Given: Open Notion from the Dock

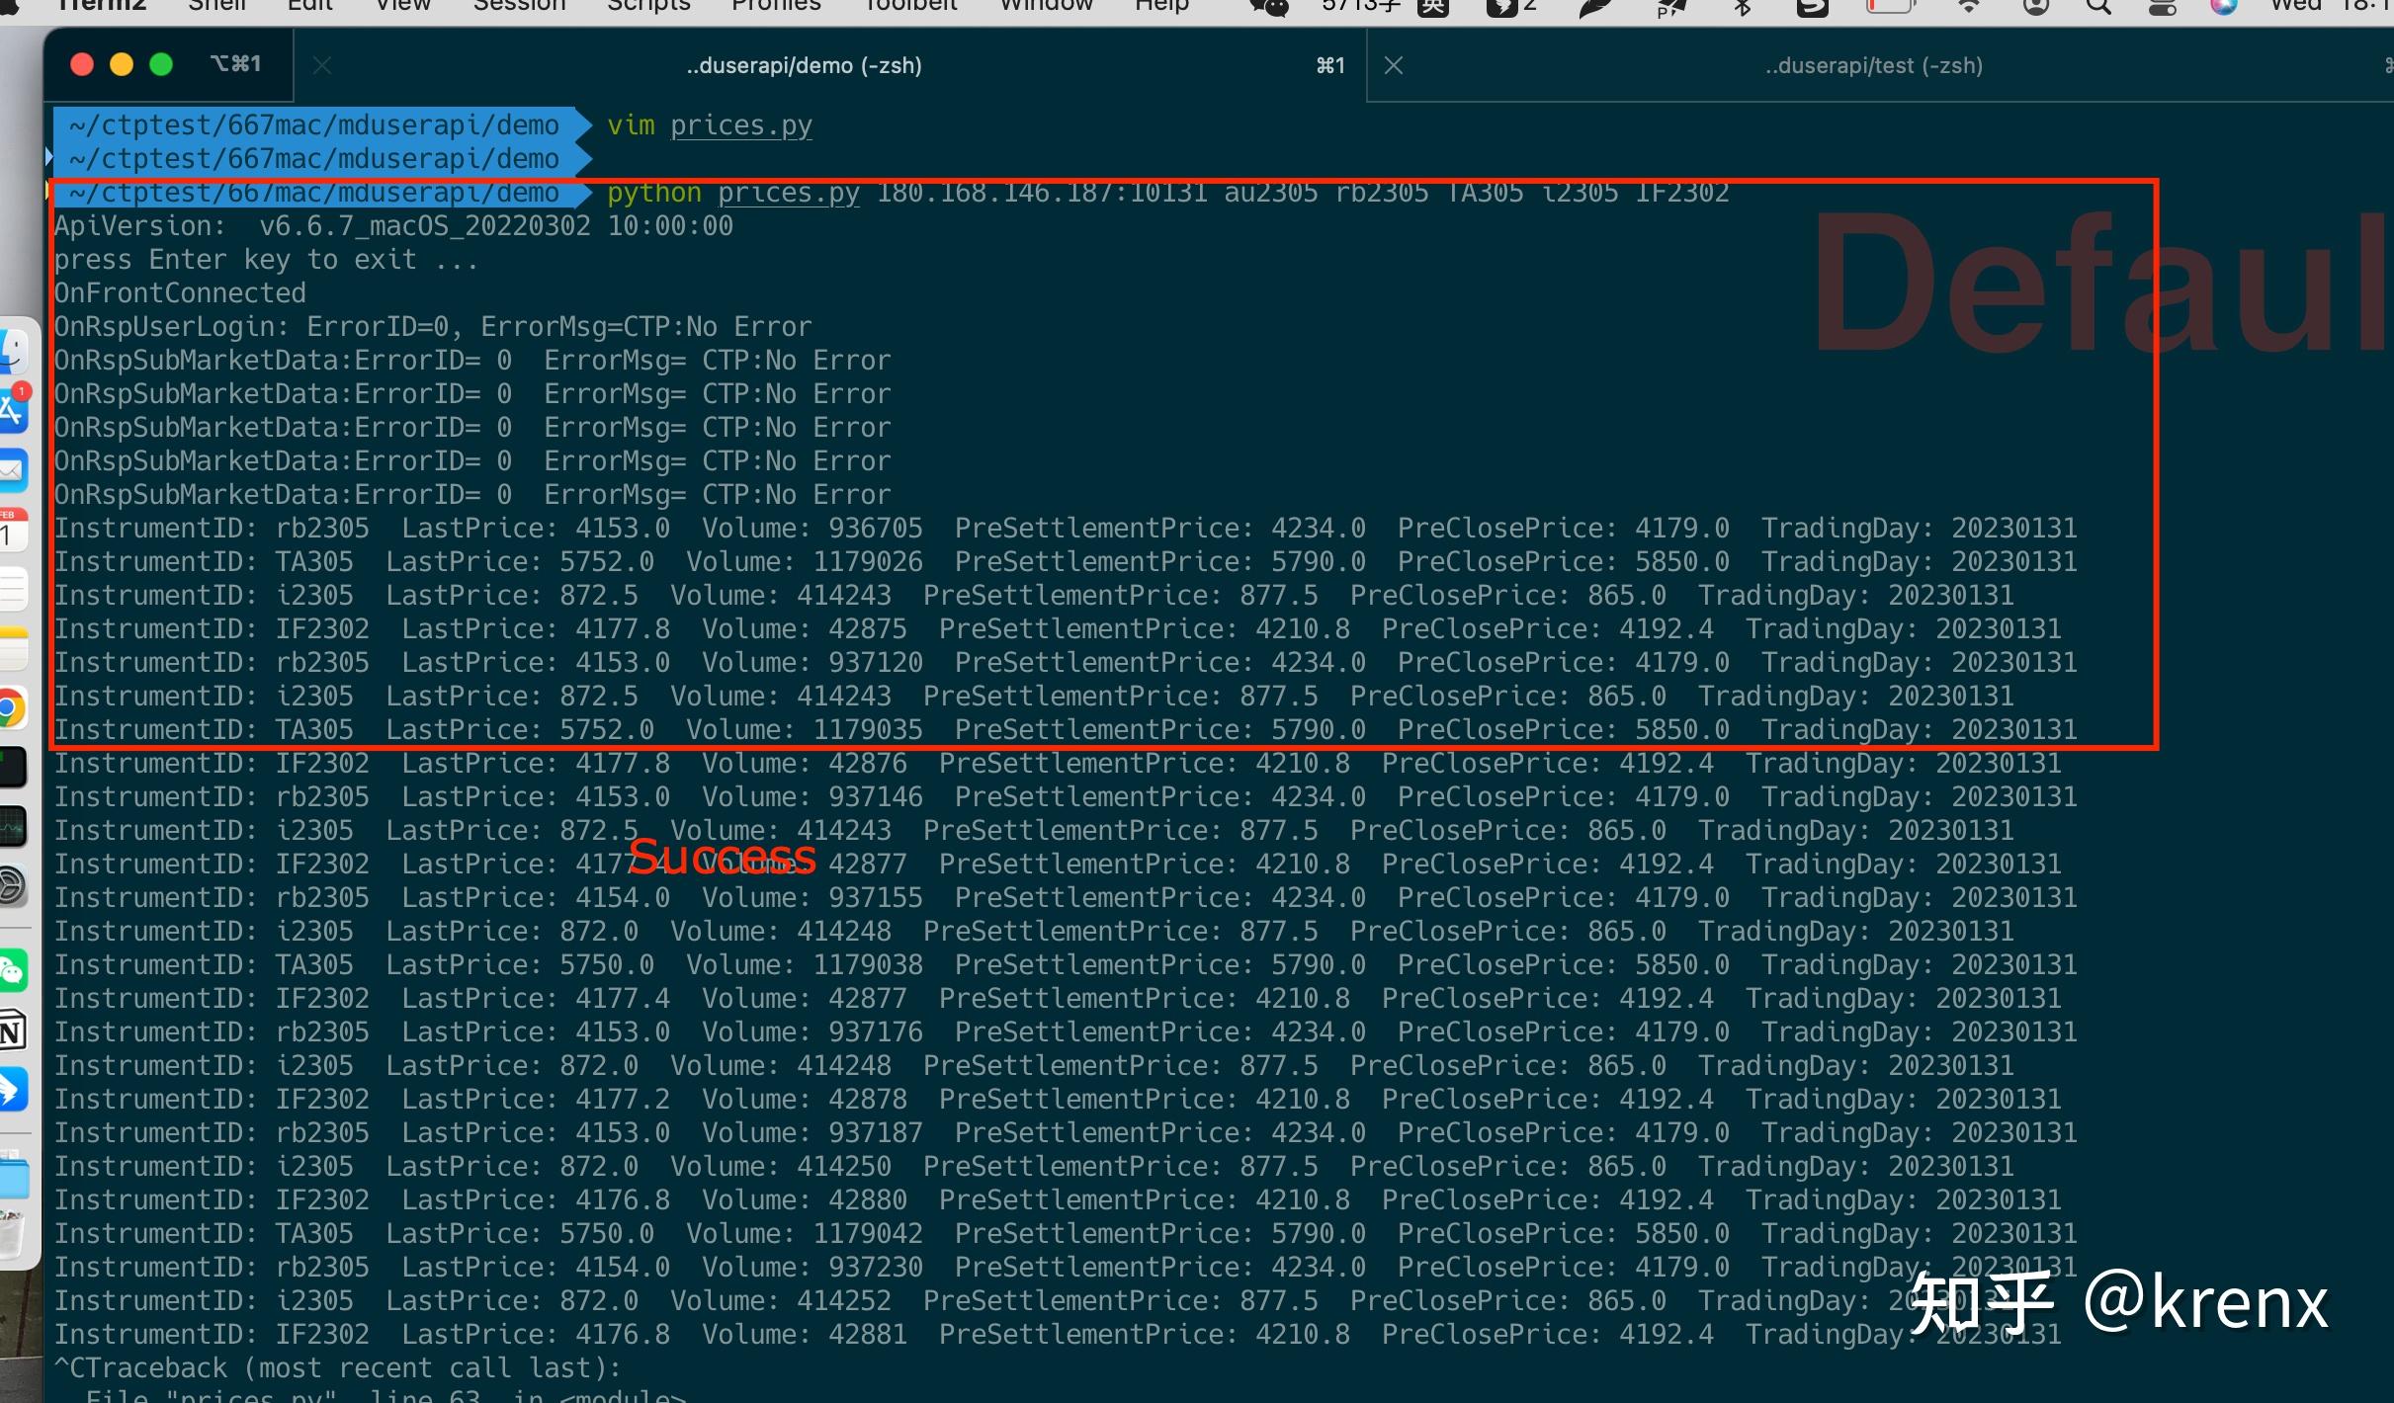Looking at the screenshot, I should pyautogui.click(x=12, y=1032).
